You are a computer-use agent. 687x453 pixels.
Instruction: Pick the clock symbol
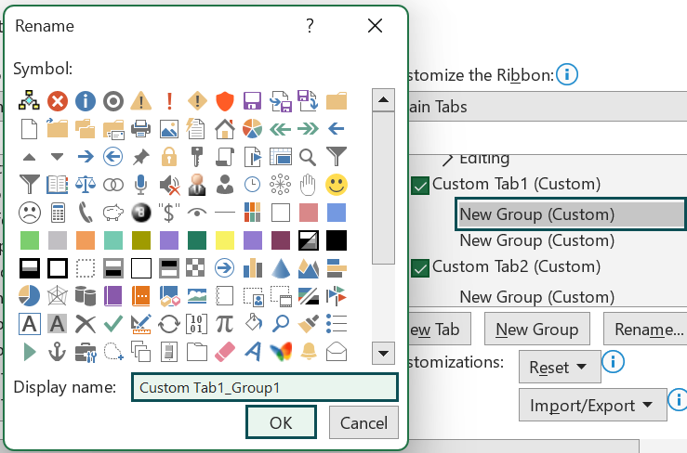[252, 185]
